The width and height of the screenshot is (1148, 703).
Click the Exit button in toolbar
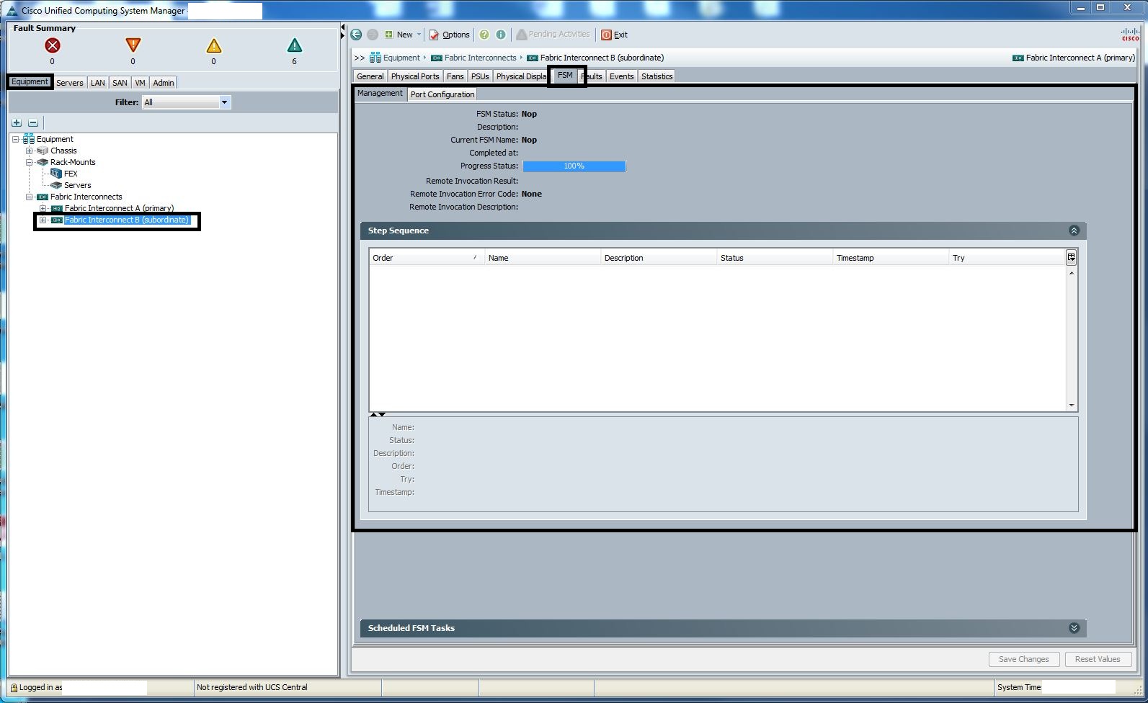(615, 35)
